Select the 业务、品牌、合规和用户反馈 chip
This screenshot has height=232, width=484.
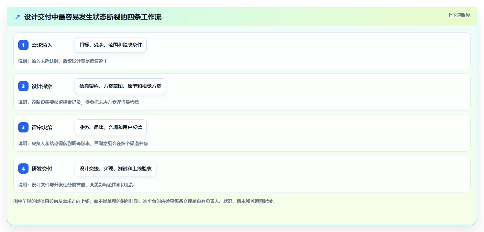111,127
